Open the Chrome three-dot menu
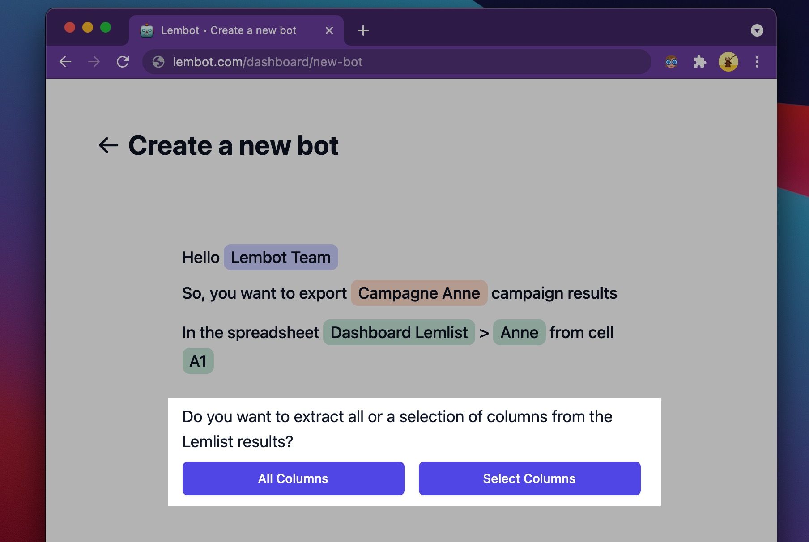Image resolution: width=809 pixels, height=542 pixels. [757, 62]
